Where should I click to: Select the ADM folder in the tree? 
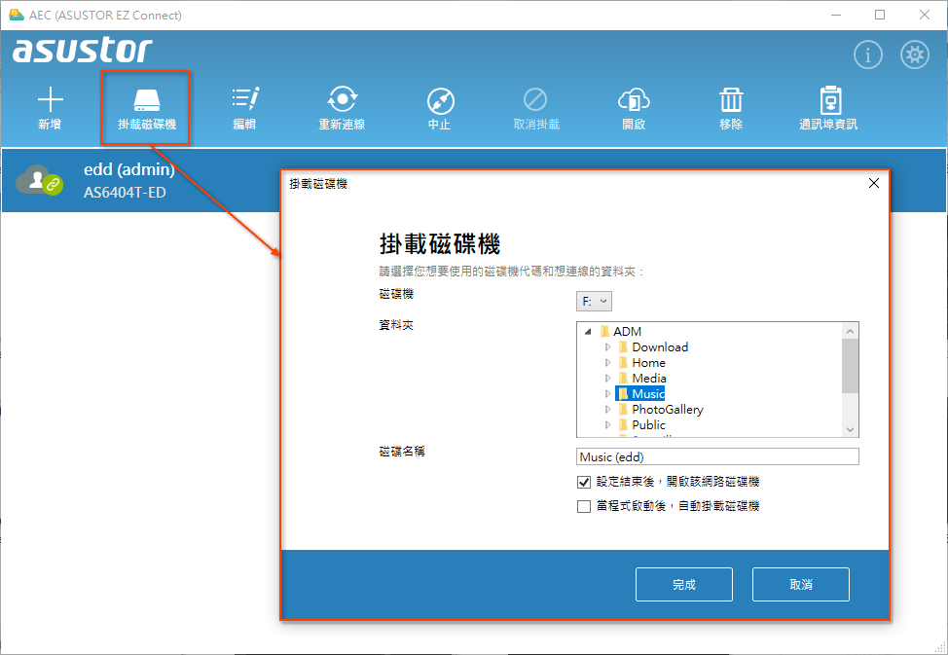[x=621, y=332]
